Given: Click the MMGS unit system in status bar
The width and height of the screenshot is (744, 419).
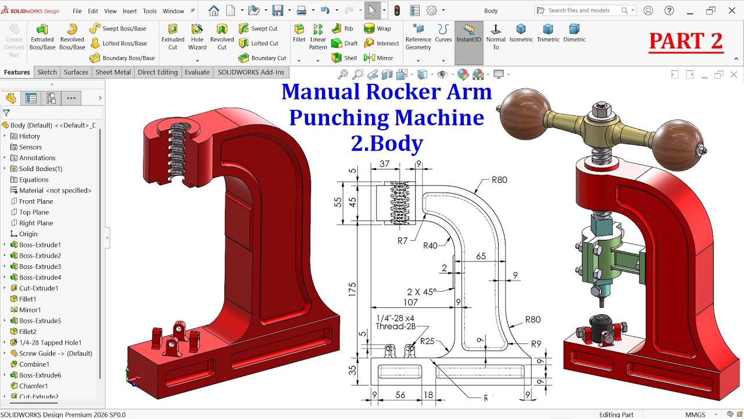Looking at the screenshot, I should tap(695, 414).
